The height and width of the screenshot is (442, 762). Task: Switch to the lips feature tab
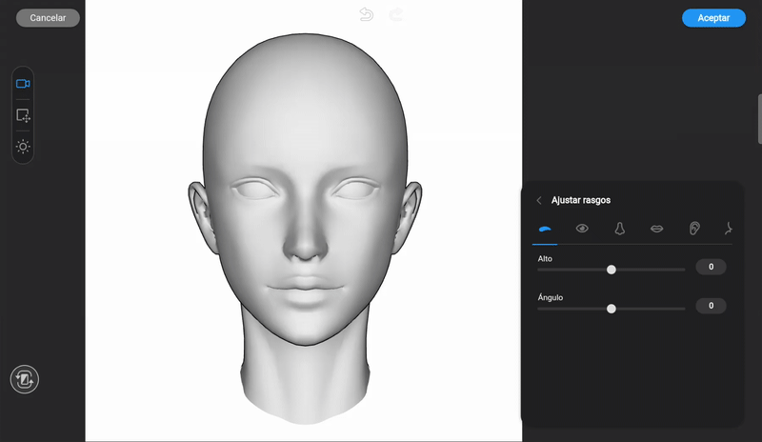point(656,229)
